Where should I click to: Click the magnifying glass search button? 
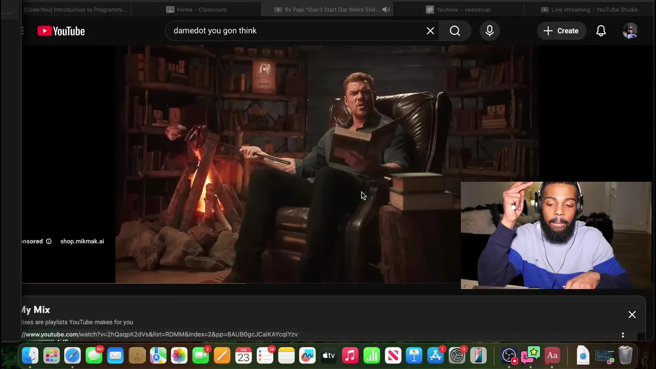point(455,31)
